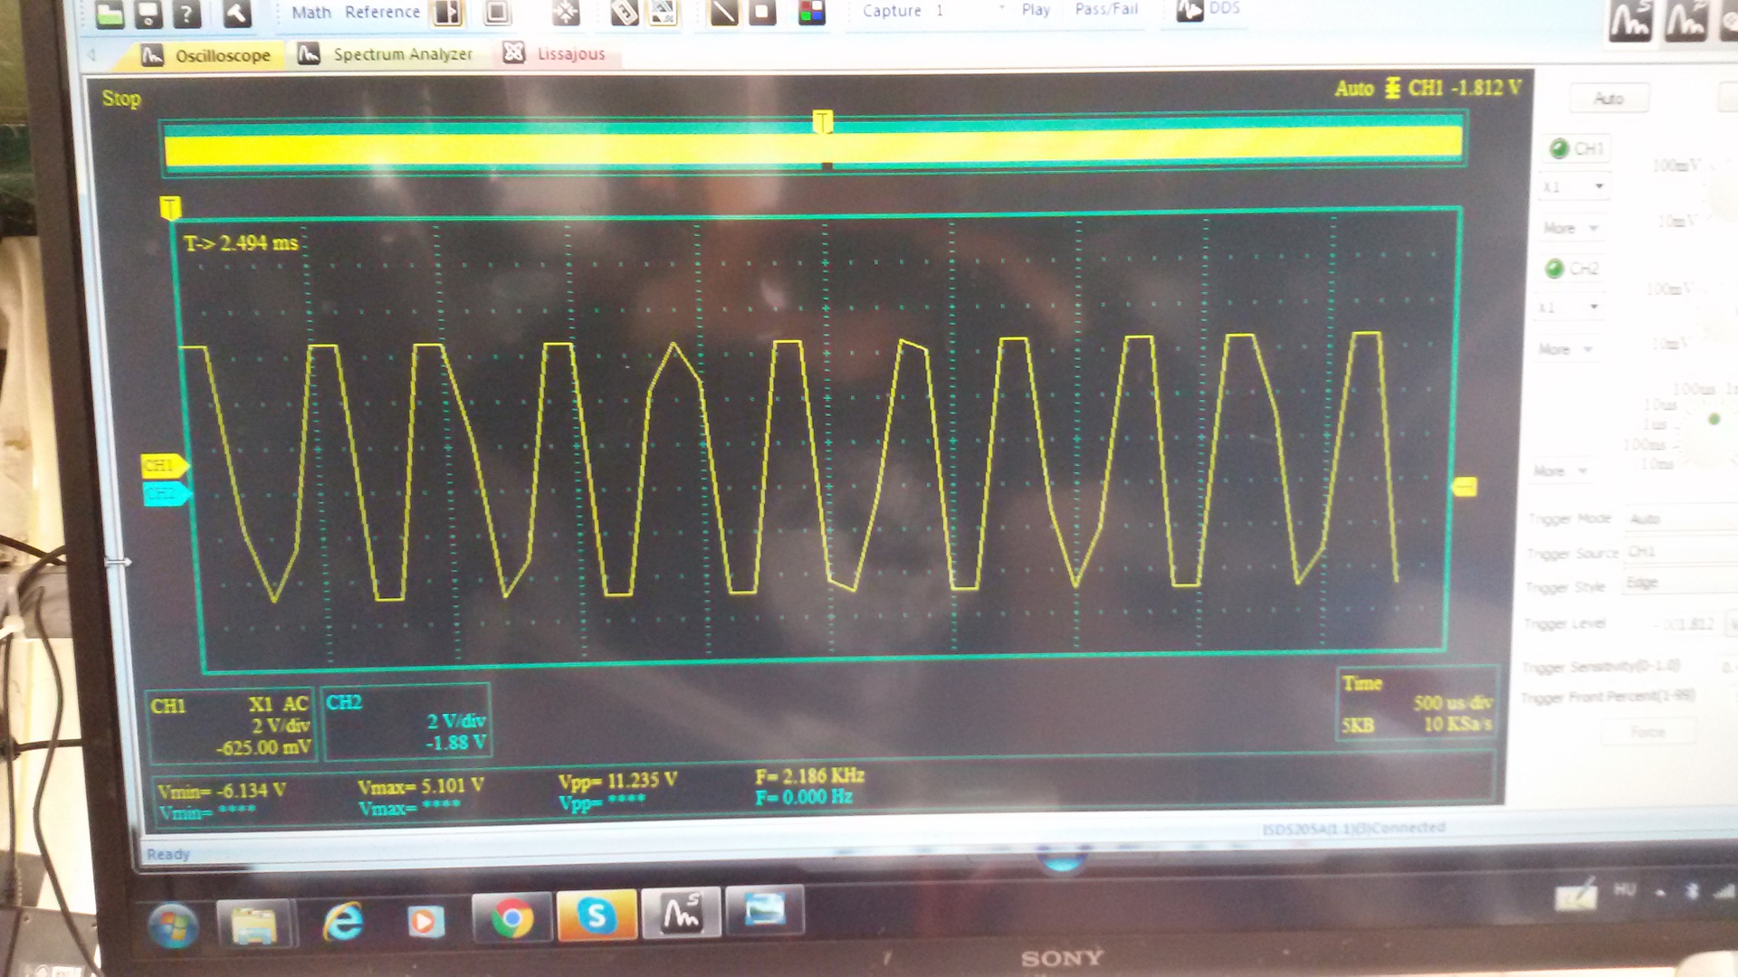Click the hammer tool icon

pos(236,13)
